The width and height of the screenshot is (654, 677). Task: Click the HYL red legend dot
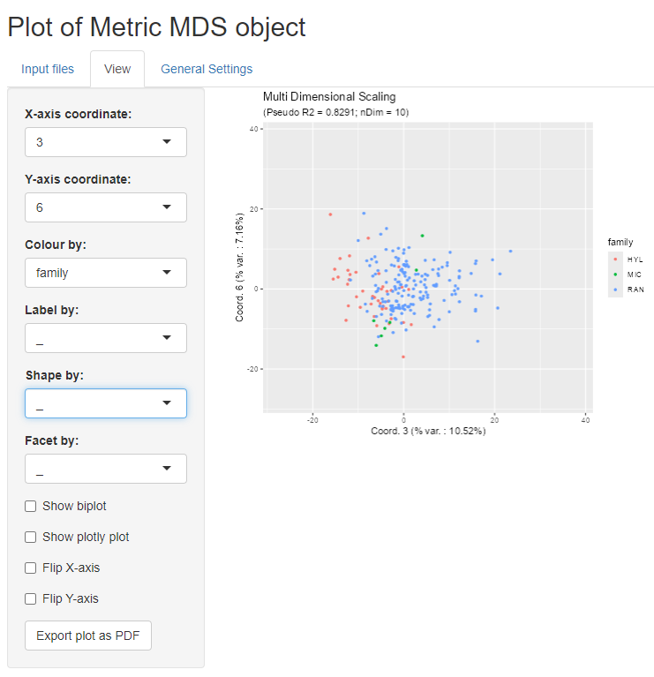tap(615, 259)
